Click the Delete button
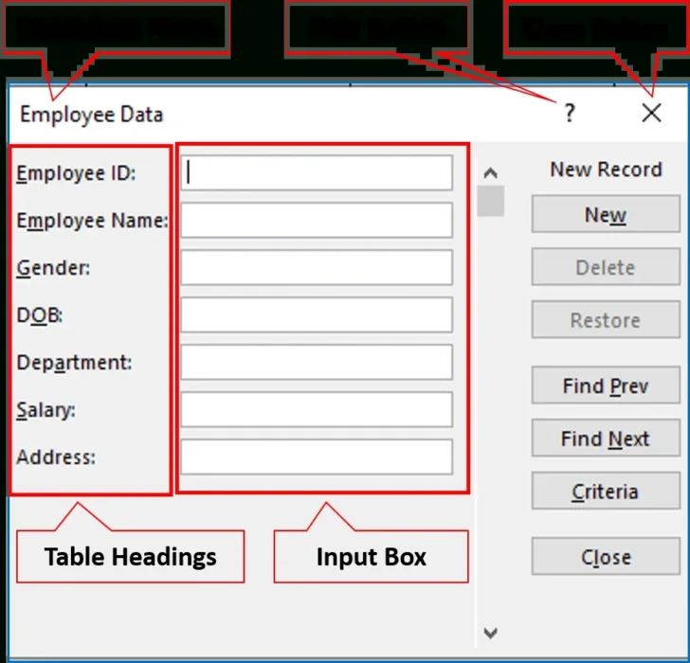Image resolution: width=690 pixels, height=663 pixels. pos(606,267)
